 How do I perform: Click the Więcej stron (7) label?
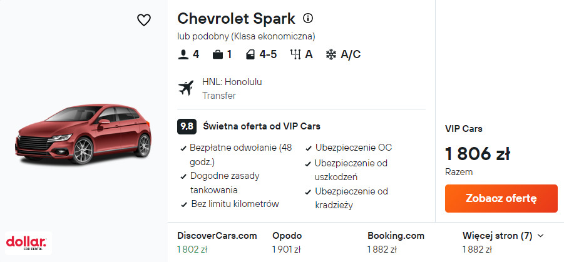[497, 236]
